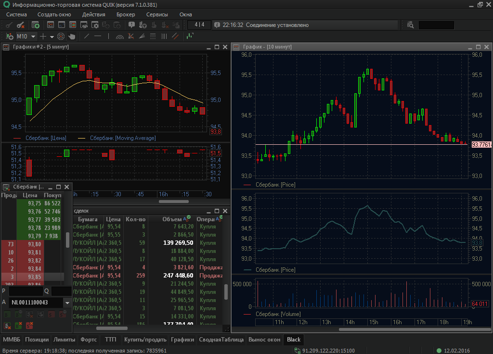Select the Fibonacci arcs drawing tool
The image size is (493, 354).
coord(120,36)
